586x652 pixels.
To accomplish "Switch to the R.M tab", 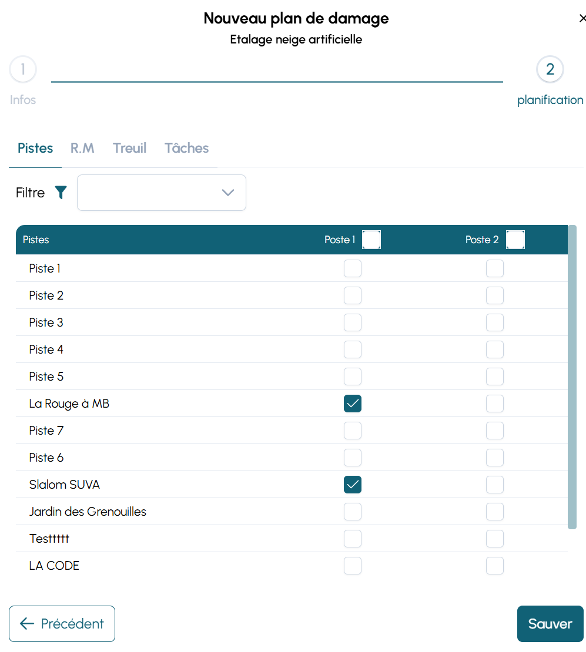I will 82,148.
